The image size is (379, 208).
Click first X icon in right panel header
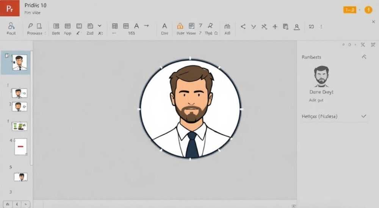point(363,45)
